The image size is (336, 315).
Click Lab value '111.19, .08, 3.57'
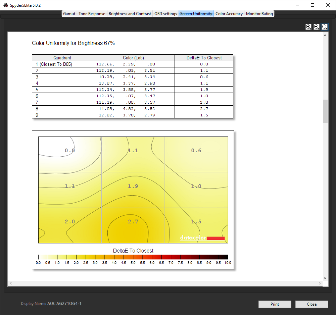click(x=126, y=102)
